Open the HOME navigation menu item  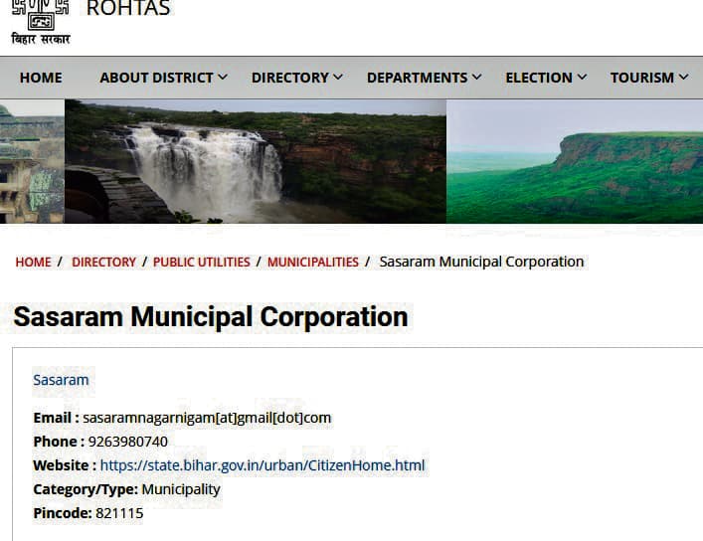41,78
